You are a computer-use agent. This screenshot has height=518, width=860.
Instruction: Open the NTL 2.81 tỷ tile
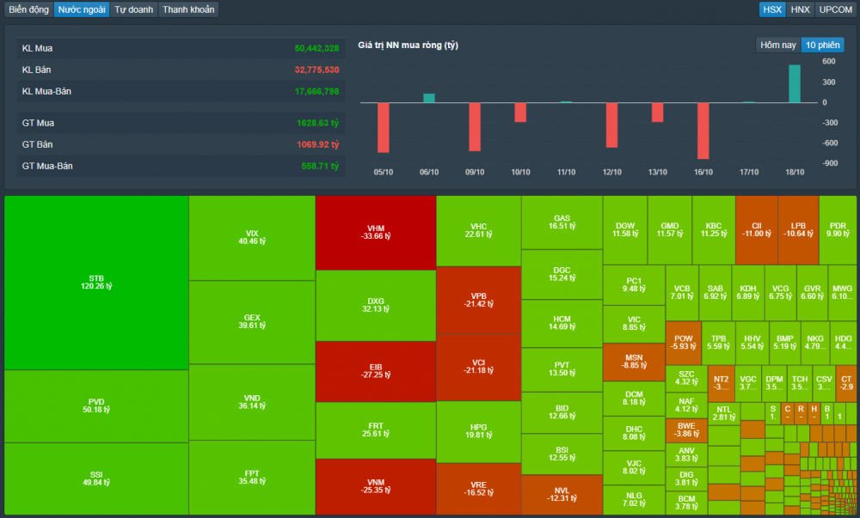point(724,413)
